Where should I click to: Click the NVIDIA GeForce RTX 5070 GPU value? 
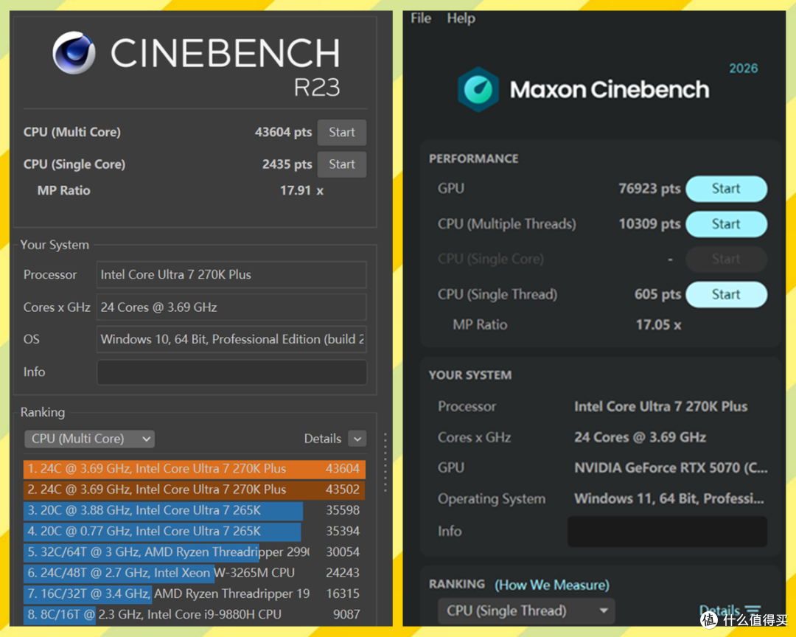coord(671,468)
